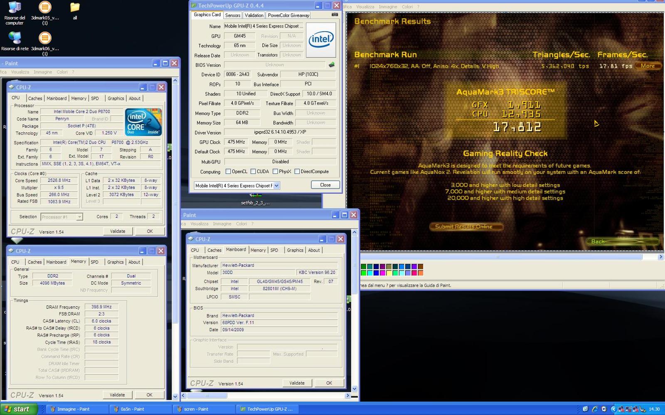Enable the PhysX checkbox
The width and height of the screenshot is (665, 415).
point(275,171)
